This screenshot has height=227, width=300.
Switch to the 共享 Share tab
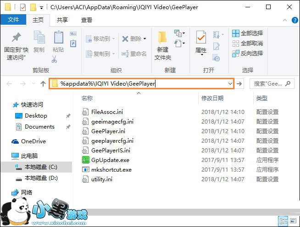[62, 20]
